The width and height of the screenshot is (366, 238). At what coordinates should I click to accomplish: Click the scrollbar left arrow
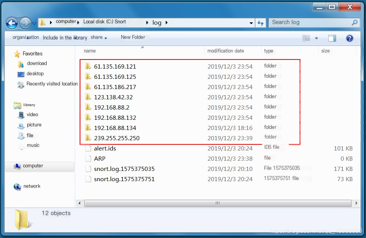click(80, 203)
